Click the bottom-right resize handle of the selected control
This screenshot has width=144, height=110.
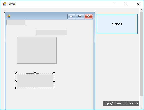pyautogui.click(x=54, y=88)
